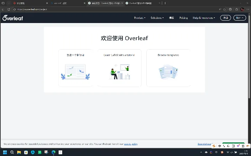Open the Pricing page
The image size is (251, 156).
pyautogui.click(x=184, y=18)
